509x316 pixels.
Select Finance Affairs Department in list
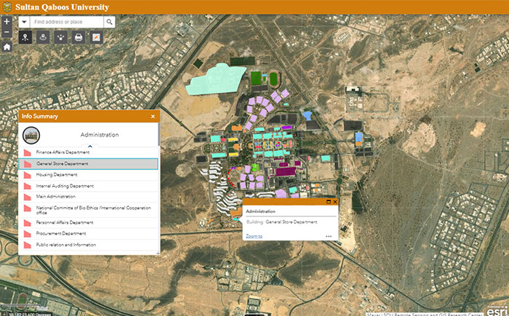pyautogui.click(x=88, y=152)
